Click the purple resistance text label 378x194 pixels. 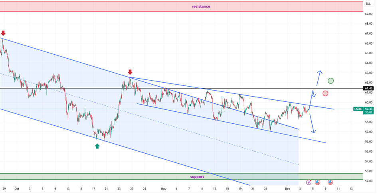point(201,6)
